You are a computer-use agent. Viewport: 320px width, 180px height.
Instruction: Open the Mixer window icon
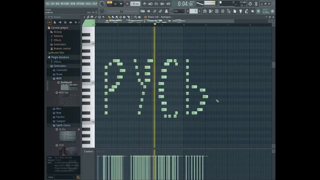pyautogui.click(x=223, y=11)
